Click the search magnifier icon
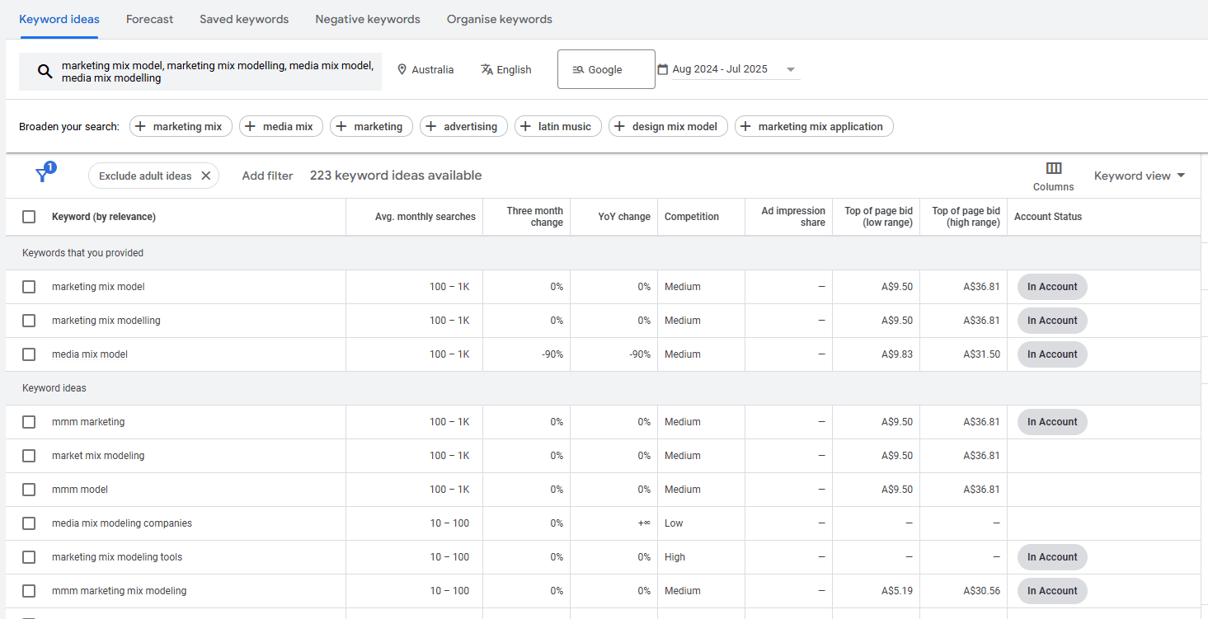The width and height of the screenshot is (1208, 619). pos(45,71)
